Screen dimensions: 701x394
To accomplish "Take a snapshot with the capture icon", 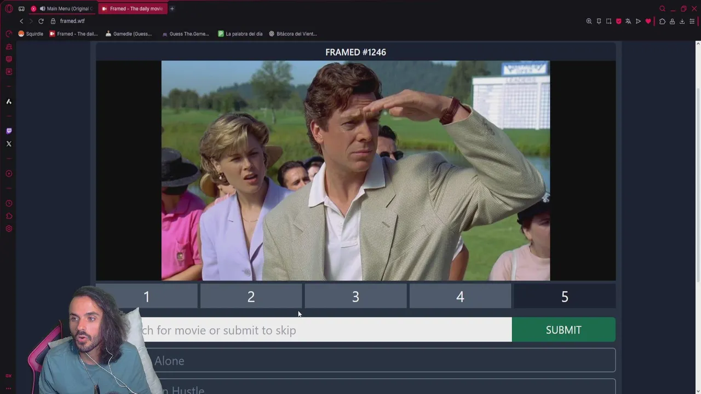I will pos(608,21).
